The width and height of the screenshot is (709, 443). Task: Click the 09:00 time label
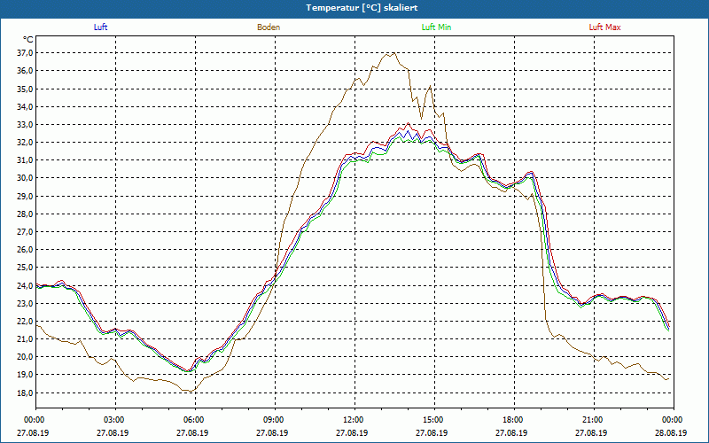click(274, 420)
